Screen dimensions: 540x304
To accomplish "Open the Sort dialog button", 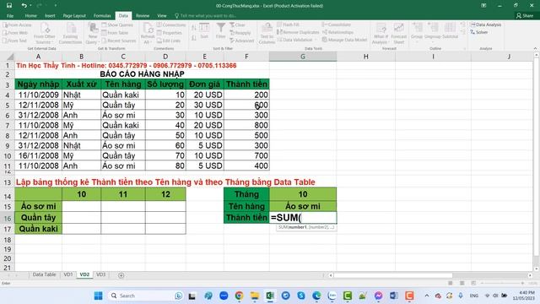I will coord(204,31).
